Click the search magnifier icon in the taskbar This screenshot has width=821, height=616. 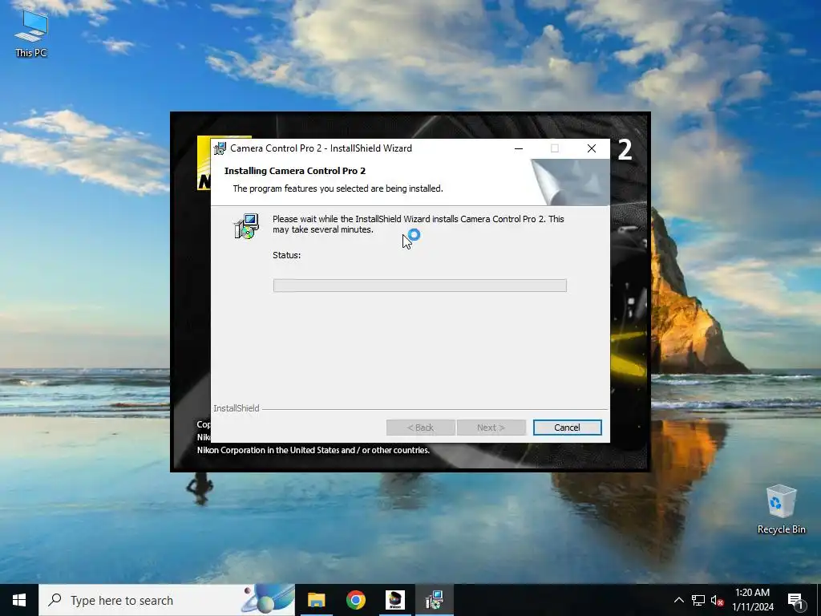pos(55,600)
